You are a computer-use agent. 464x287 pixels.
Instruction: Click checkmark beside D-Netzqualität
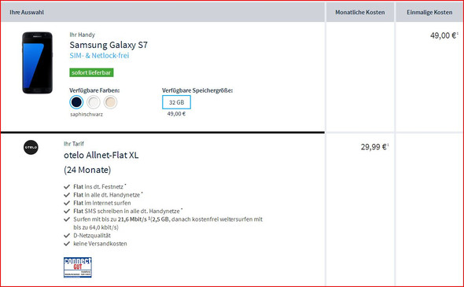coord(67,236)
